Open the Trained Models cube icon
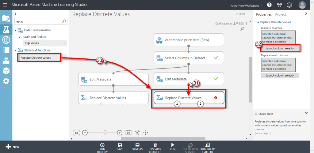Image resolution: width=314 pixels, height=153 pixels. tap(6, 71)
